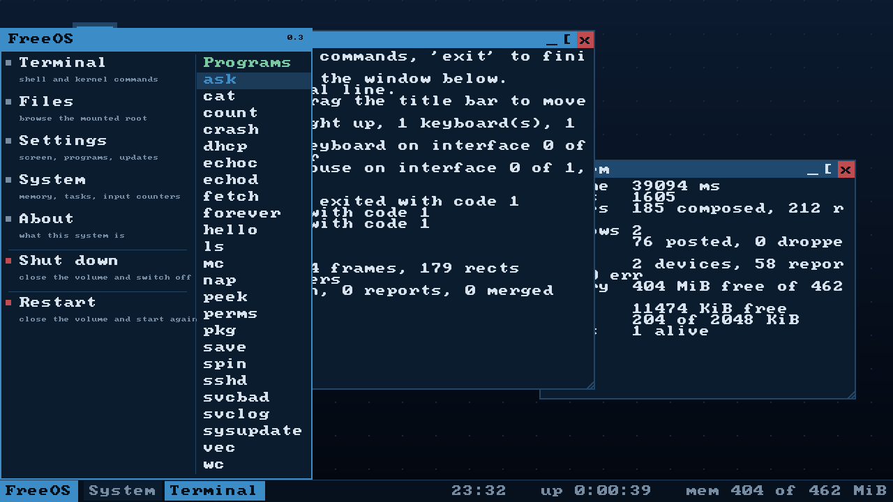Minimize the Terminal window
Viewport: 893px width, 502px height.
(x=552, y=40)
